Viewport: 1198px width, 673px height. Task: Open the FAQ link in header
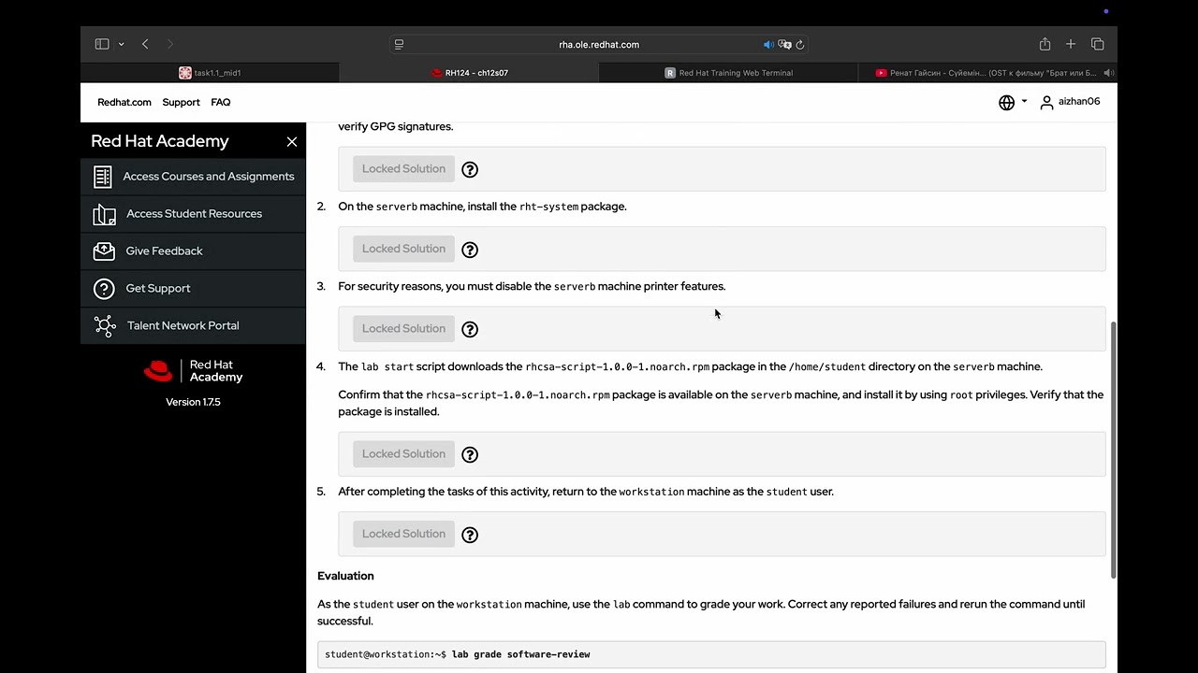click(x=220, y=102)
